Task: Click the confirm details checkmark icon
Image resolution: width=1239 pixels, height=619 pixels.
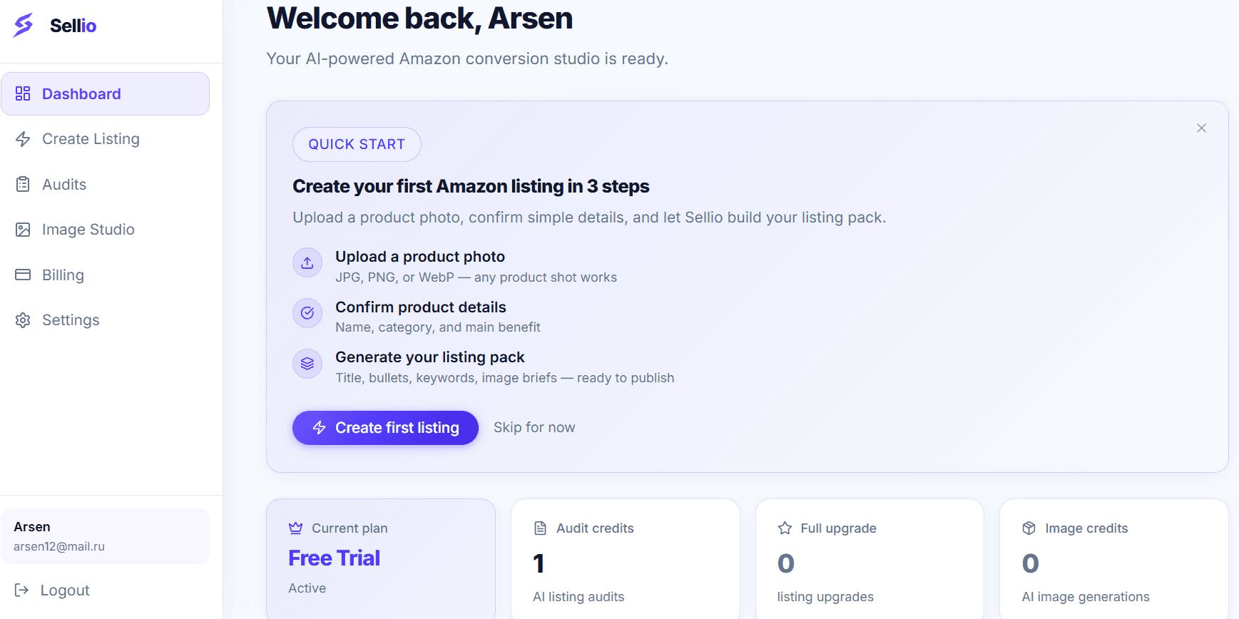Action: coord(307,313)
